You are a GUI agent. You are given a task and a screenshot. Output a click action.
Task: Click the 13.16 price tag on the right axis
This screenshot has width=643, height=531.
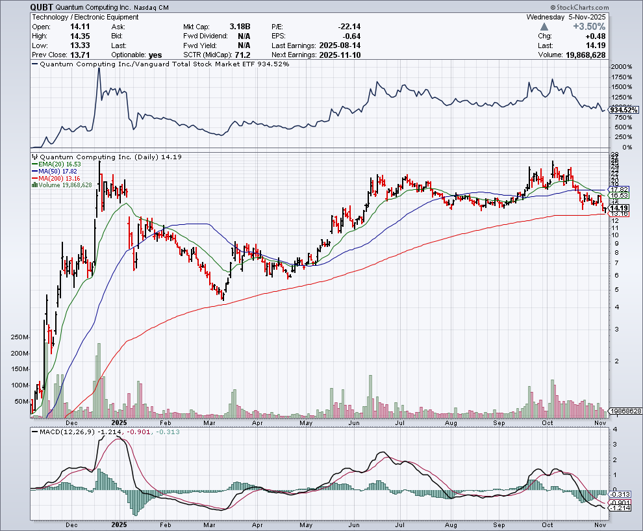[619, 214]
